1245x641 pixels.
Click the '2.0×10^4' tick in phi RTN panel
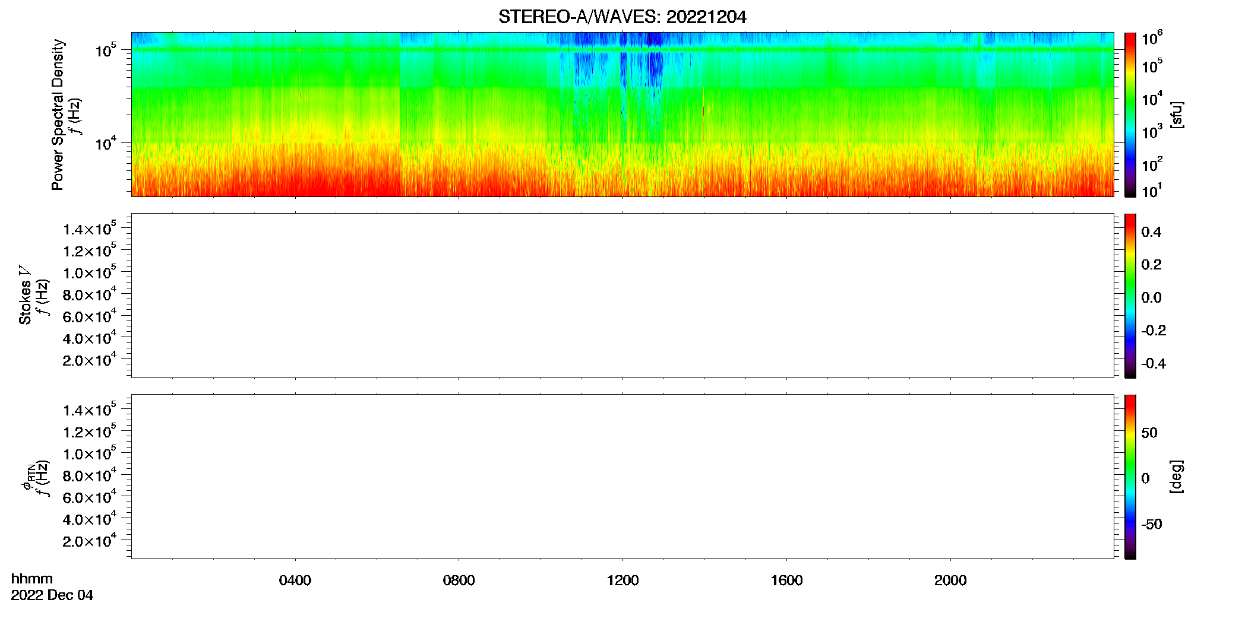[x=90, y=540]
